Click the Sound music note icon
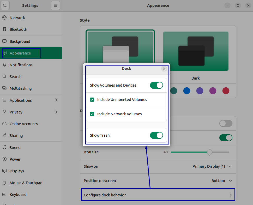Viewport: 253px width, 205px height. (4, 147)
